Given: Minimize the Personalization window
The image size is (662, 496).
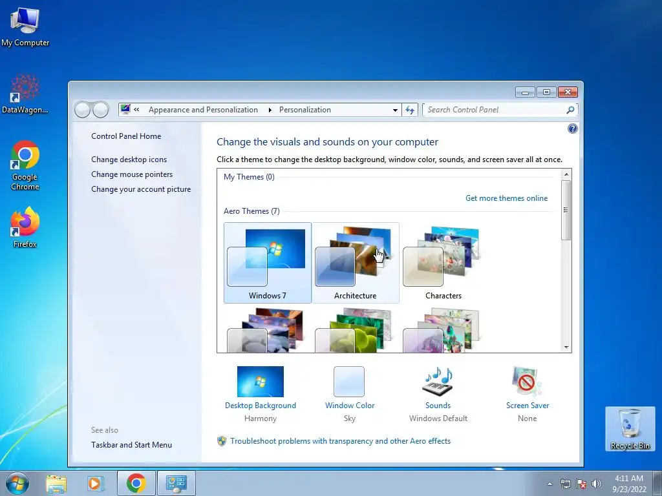Looking at the screenshot, I should (x=525, y=92).
